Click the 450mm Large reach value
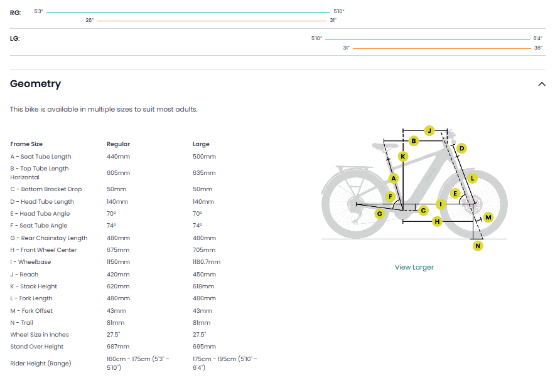The width and height of the screenshot is (555, 378). [x=204, y=275]
